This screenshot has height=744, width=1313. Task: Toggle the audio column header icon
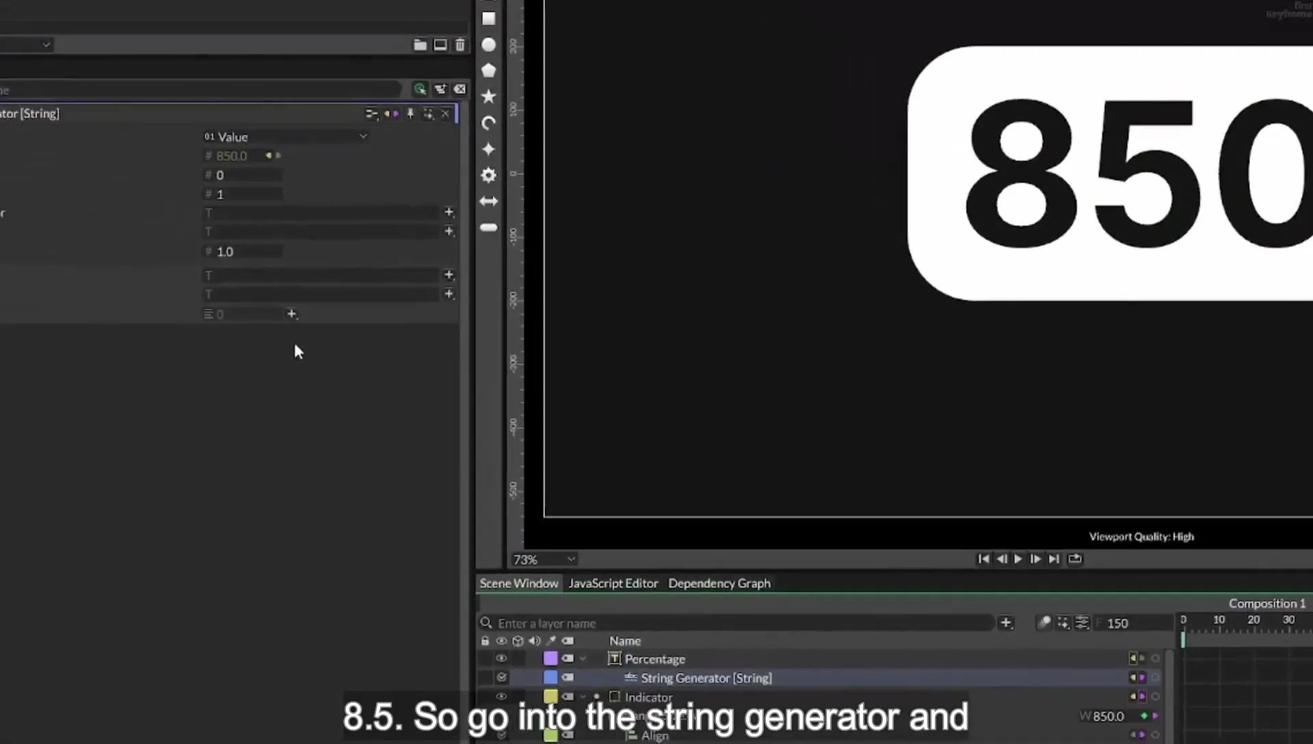coord(534,641)
